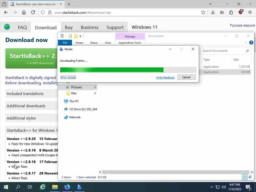Open the Explorer View ribbon tab
Image resolution: width=256 pixels, height=192 pixels.
108,43
